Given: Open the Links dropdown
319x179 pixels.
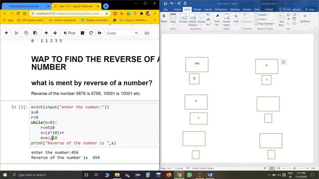Looking at the screenshot, I should click(x=236, y=19).
